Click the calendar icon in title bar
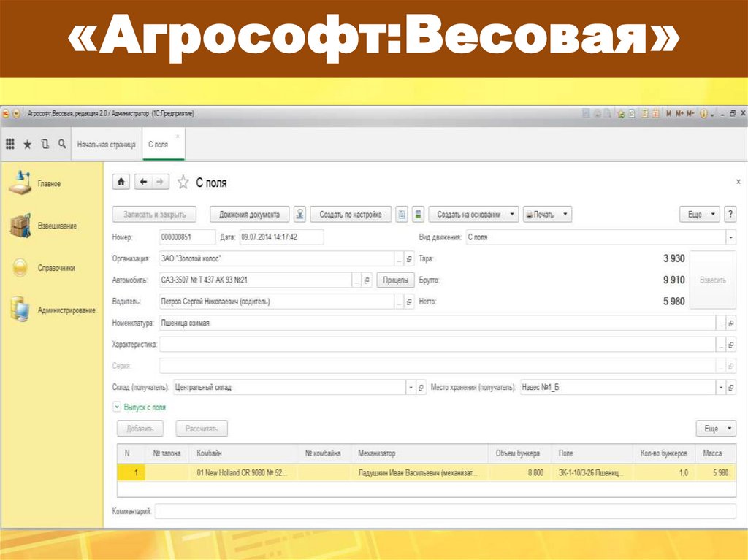This screenshot has width=748, height=560. click(x=656, y=113)
